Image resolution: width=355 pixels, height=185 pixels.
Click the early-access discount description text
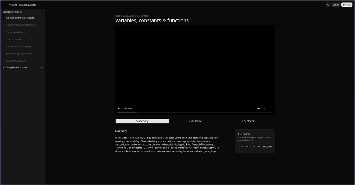tap(255, 139)
